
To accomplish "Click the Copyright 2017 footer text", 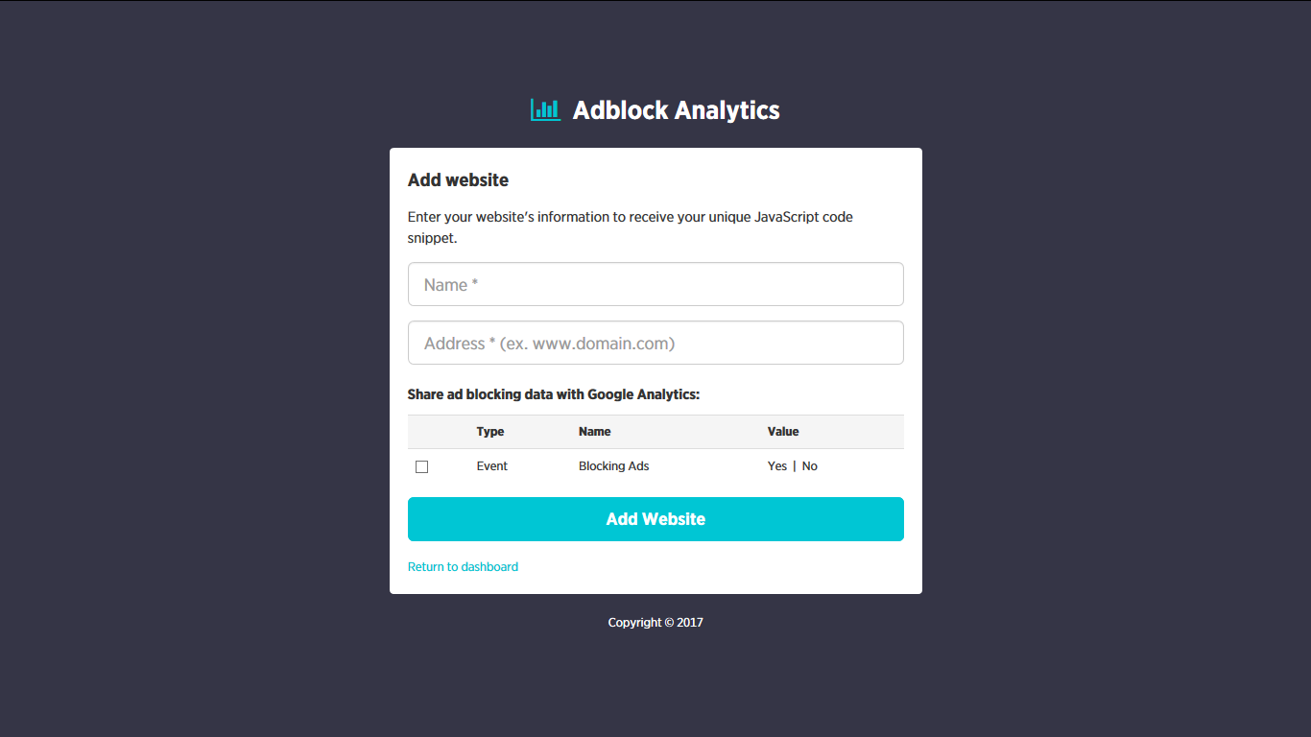I will (x=655, y=622).
